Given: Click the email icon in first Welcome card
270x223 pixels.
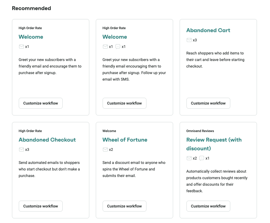Looking at the screenshot, I should [21, 47].
